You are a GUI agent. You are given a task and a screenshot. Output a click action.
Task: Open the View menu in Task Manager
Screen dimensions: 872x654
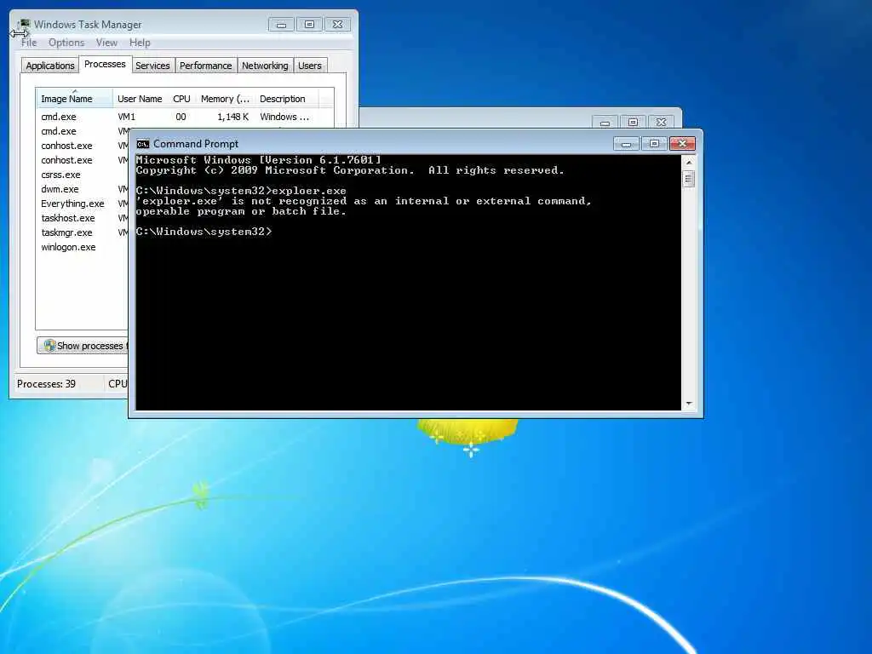pyautogui.click(x=106, y=43)
